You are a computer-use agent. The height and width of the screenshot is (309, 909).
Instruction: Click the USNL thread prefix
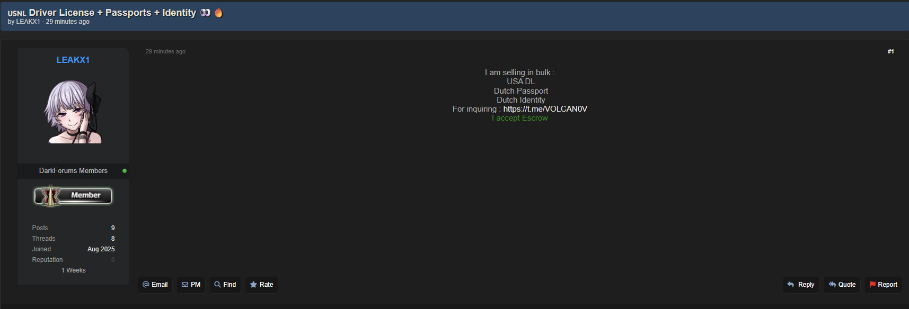(x=17, y=13)
